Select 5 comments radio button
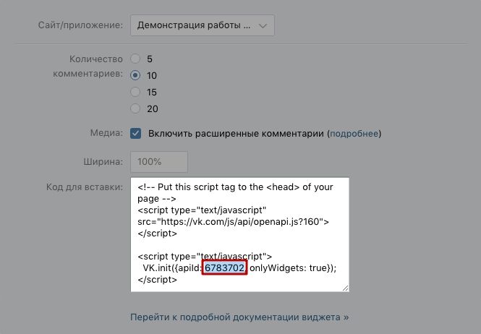This screenshot has height=334, width=481. [x=135, y=59]
